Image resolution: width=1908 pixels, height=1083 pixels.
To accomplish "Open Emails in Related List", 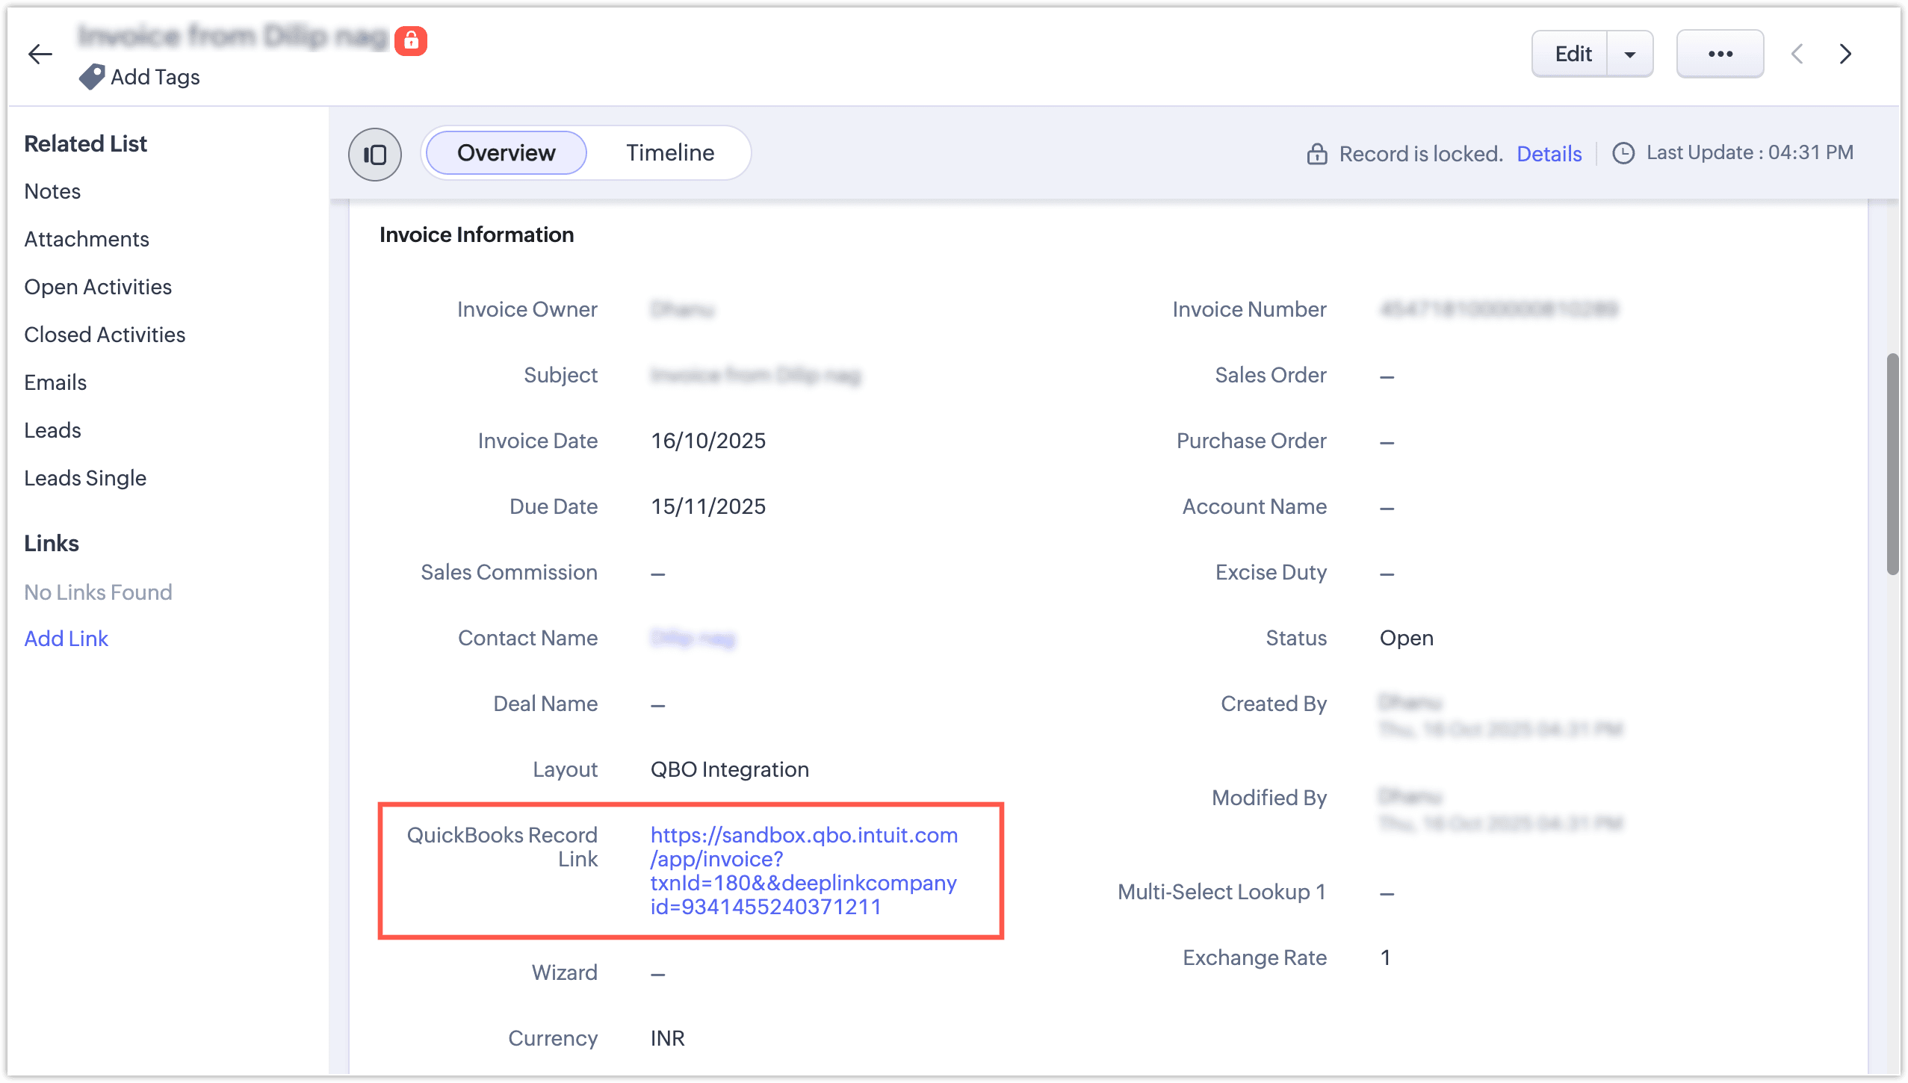I will coord(55,382).
